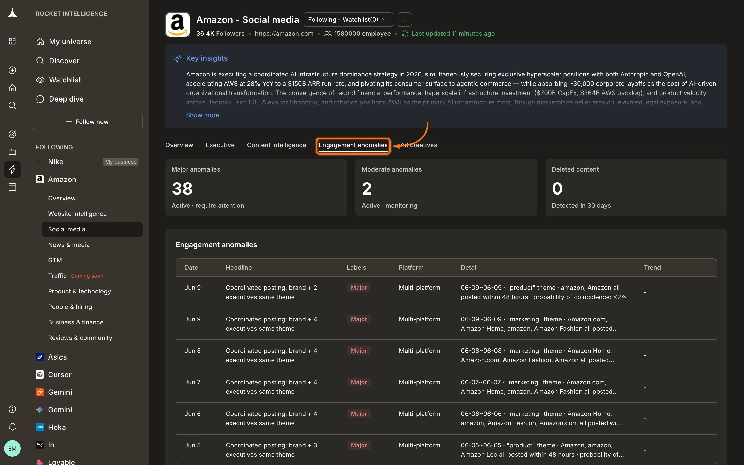Click the target icon in left rail

pos(12,134)
